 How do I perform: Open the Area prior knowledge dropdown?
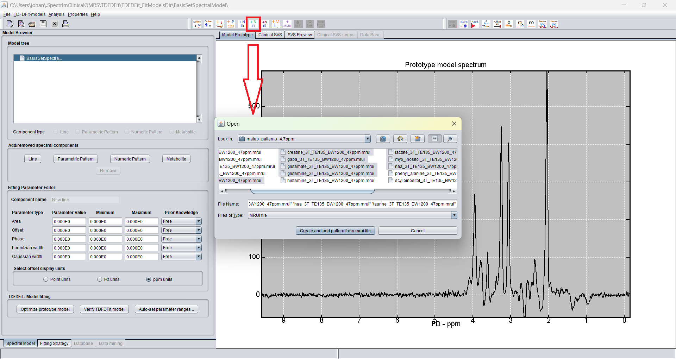[199, 221]
